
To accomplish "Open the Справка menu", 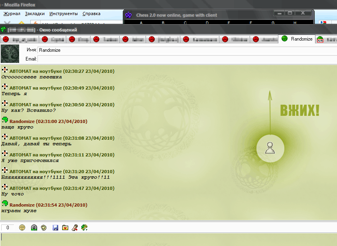I will pos(91,14).
